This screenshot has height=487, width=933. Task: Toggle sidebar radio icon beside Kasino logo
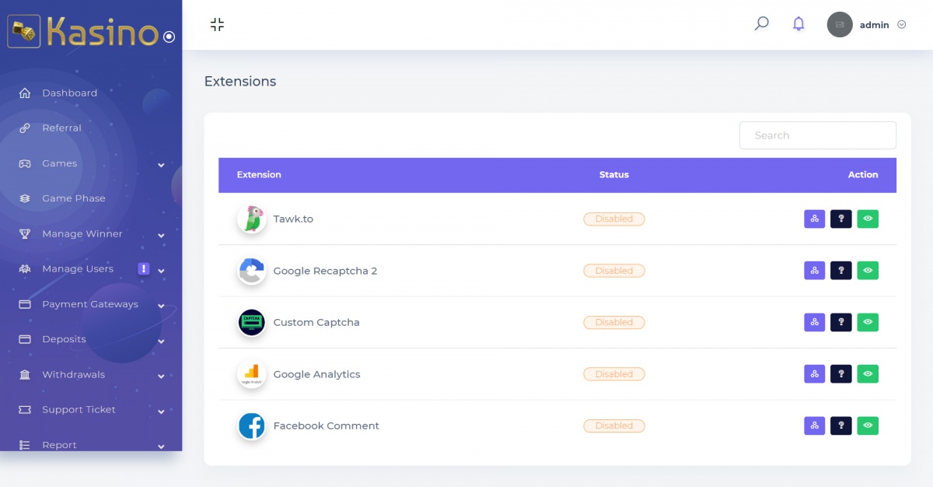(x=169, y=37)
